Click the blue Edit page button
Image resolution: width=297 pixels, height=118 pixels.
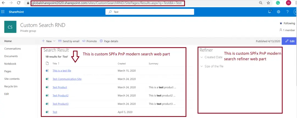tap(289, 41)
